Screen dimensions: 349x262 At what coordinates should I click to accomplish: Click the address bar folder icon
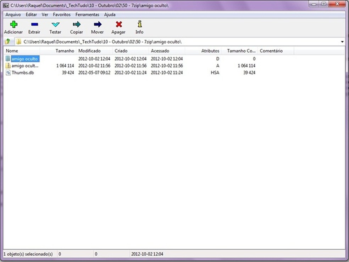19,42
